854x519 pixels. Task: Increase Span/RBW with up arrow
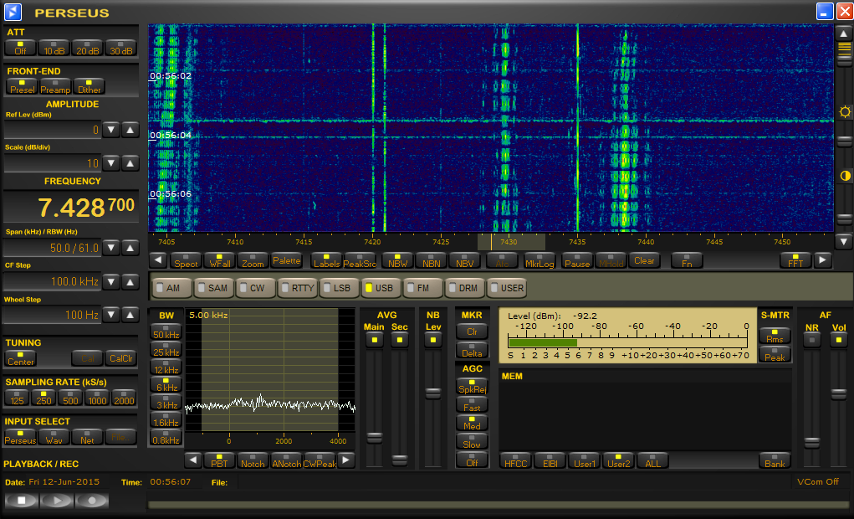click(x=130, y=248)
